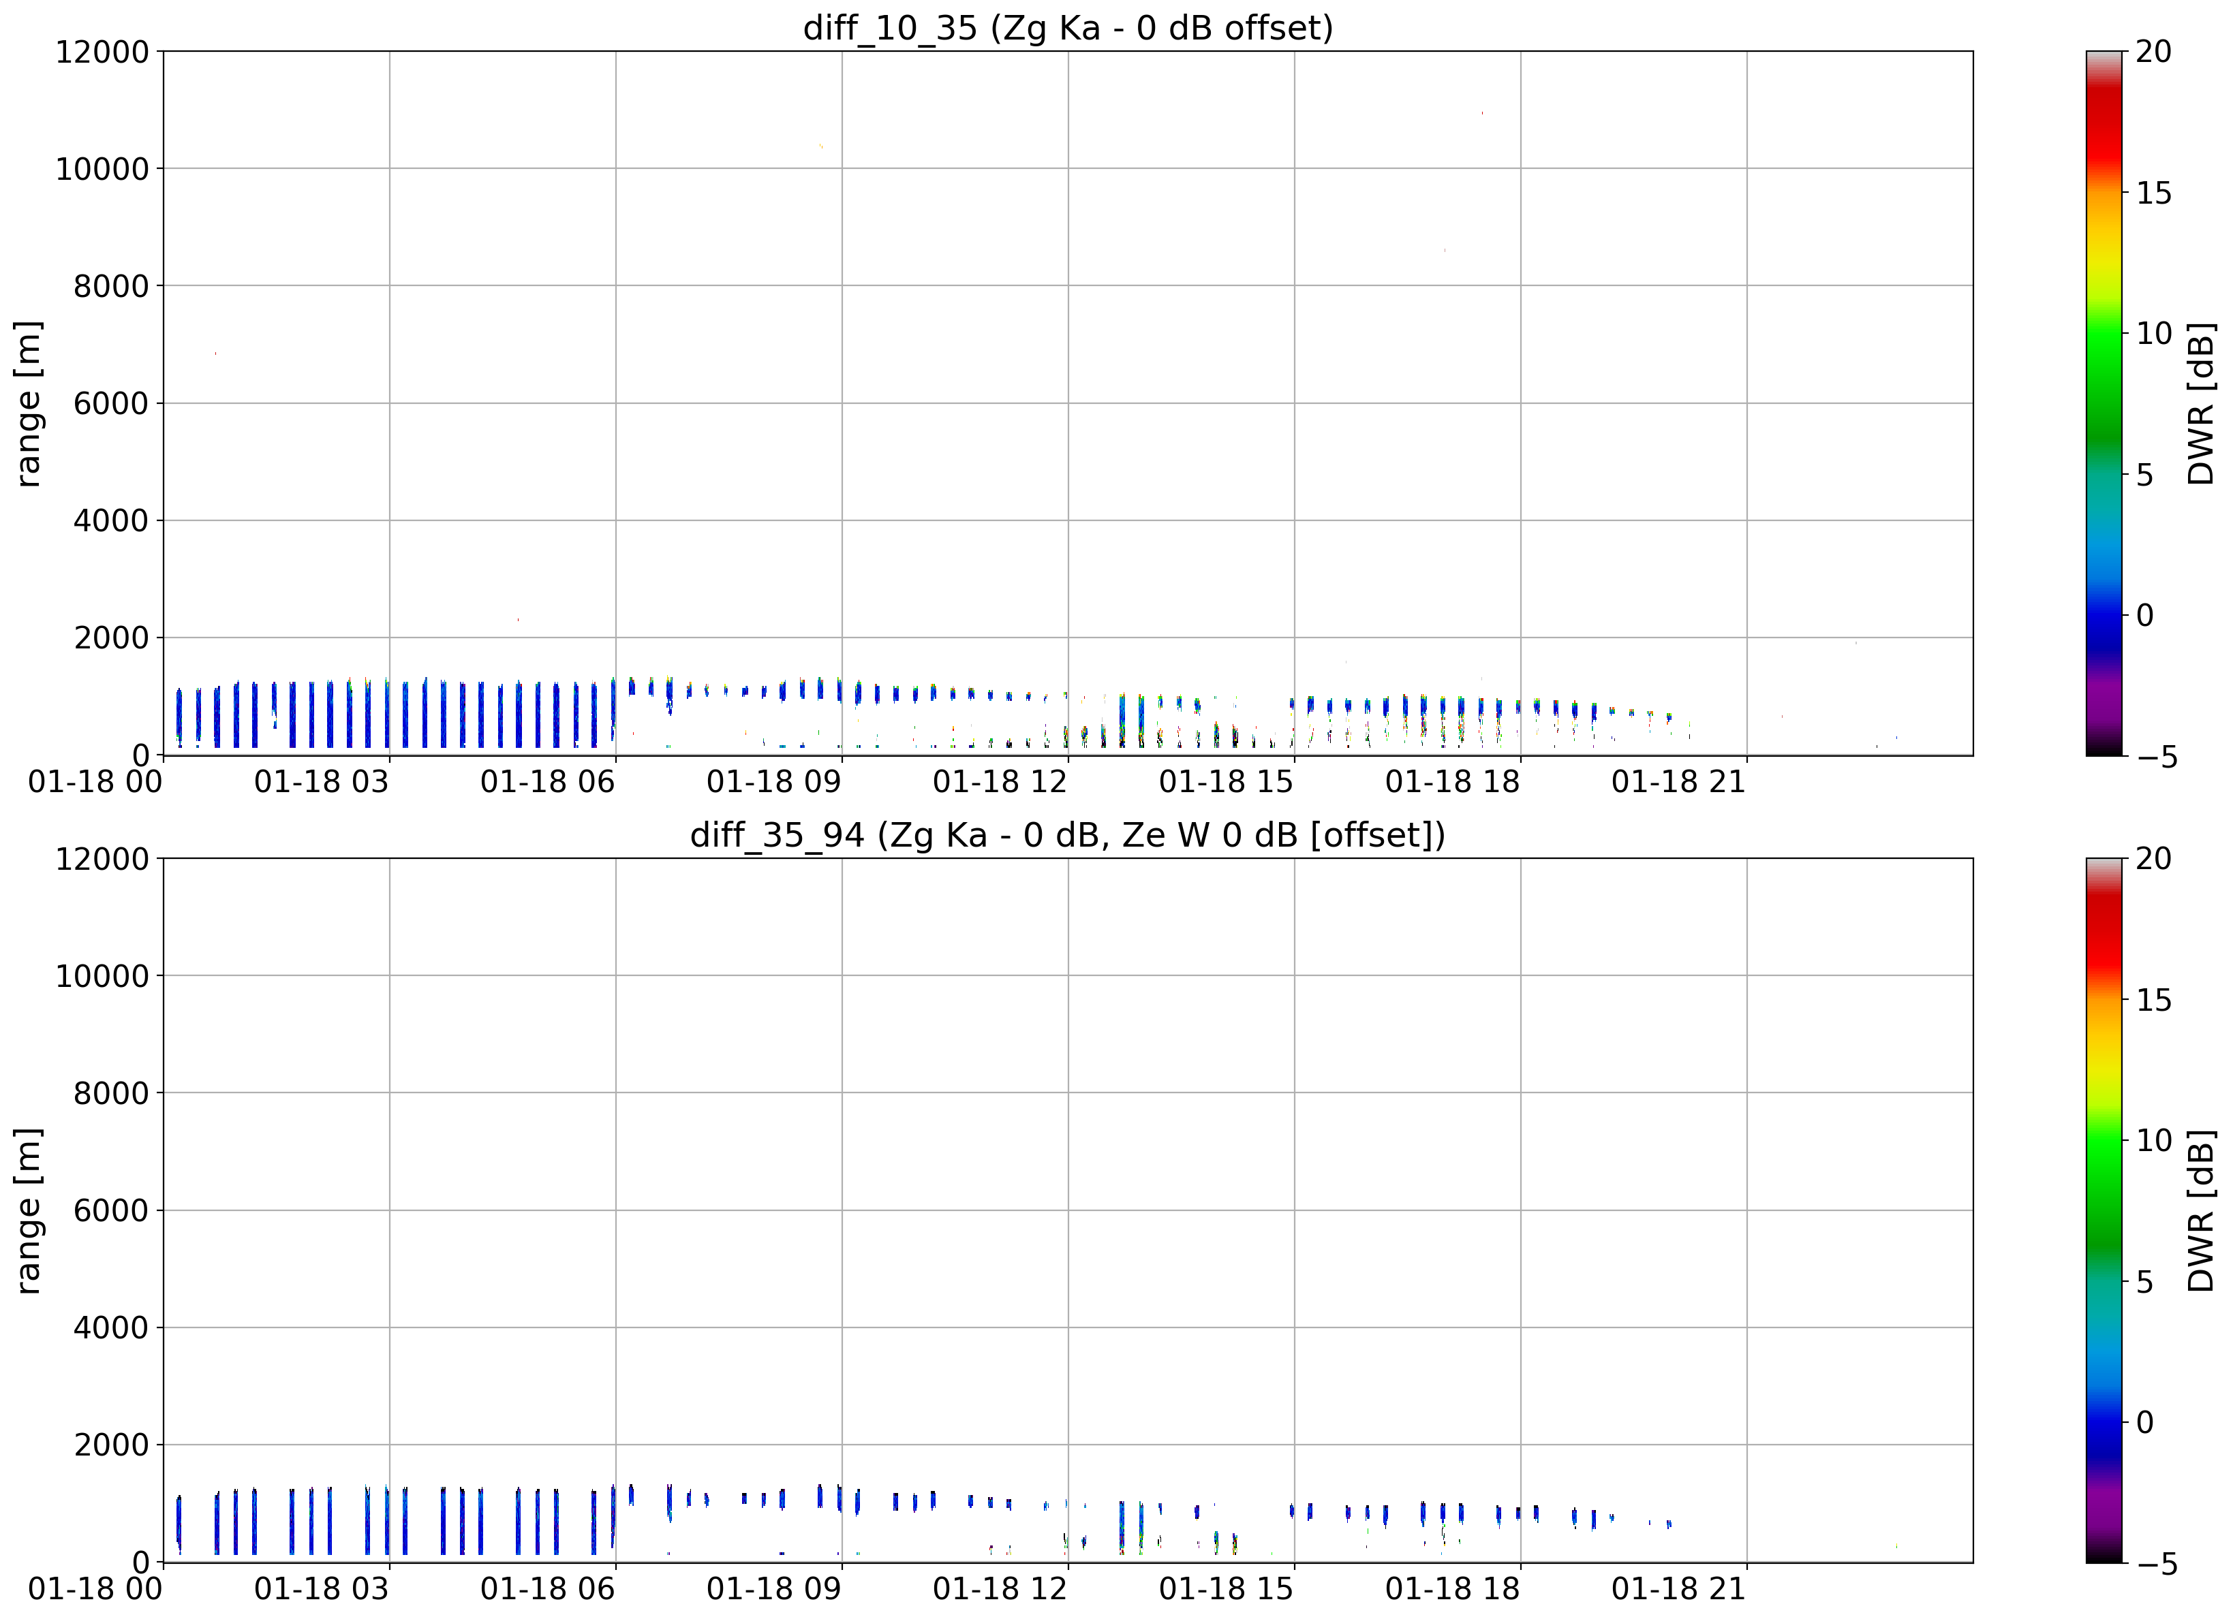Click "01-18 12" time tick under diff_35_94 plot
The width and height of the screenshot is (2233, 1619).
tap(1000, 1588)
